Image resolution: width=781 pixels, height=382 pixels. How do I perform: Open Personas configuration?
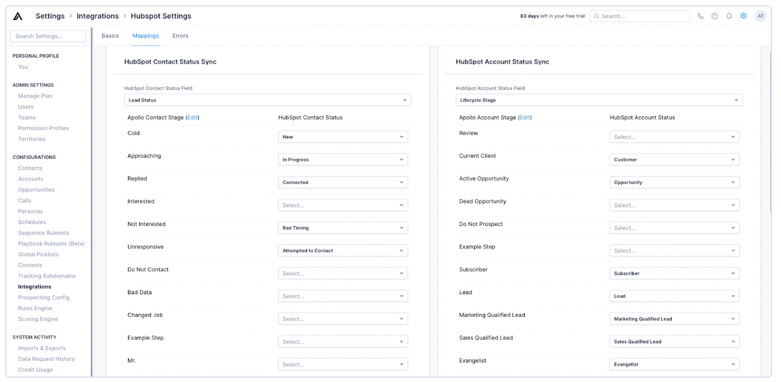tap(30, 211)
